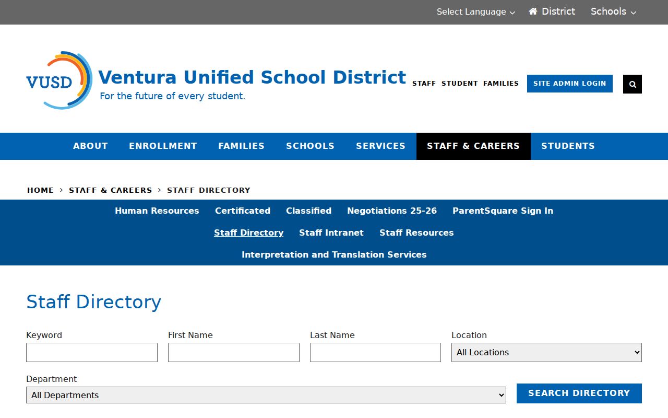Open the STAFF & CAREERS menu

(x=473, y=146)
